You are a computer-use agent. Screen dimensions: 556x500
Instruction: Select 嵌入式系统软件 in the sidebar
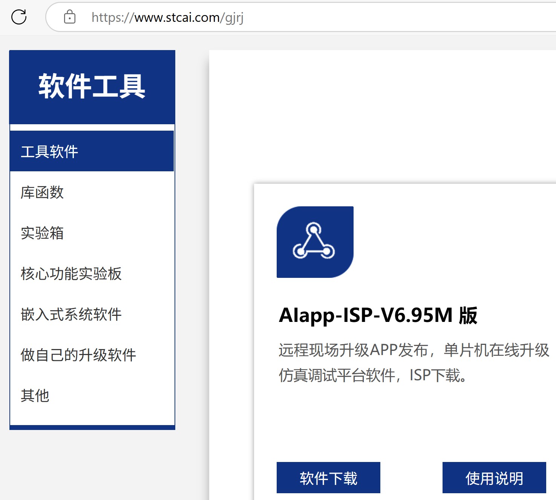92,314
